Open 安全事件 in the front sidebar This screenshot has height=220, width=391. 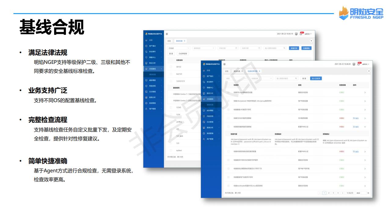point(210,82)
